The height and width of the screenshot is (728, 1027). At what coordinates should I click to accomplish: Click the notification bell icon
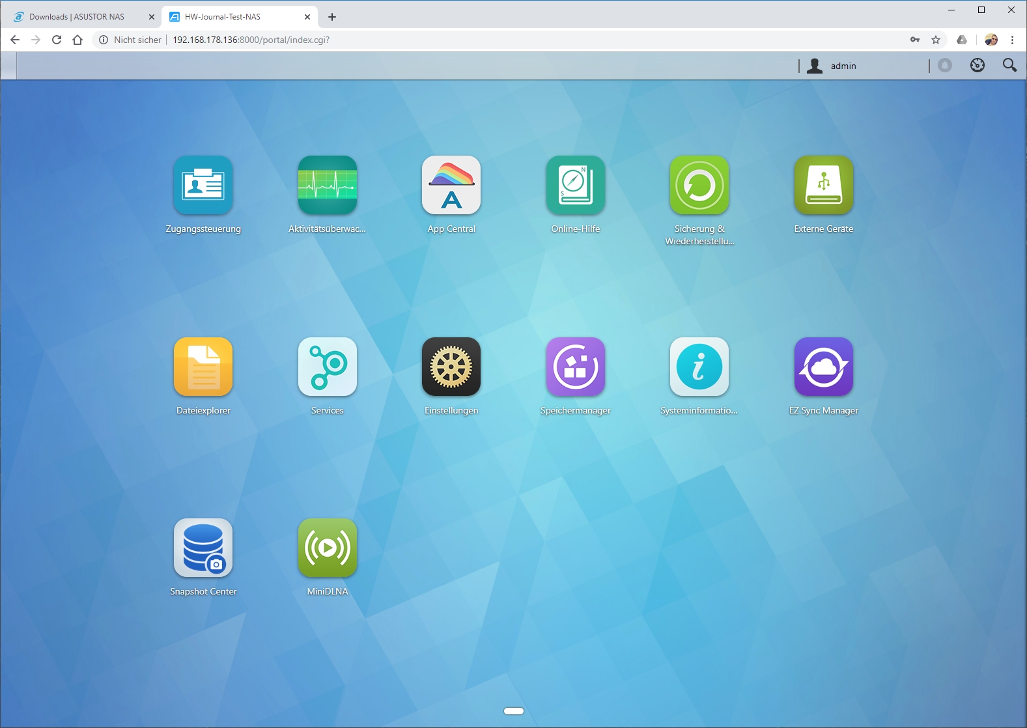click(x=945, y=65)
